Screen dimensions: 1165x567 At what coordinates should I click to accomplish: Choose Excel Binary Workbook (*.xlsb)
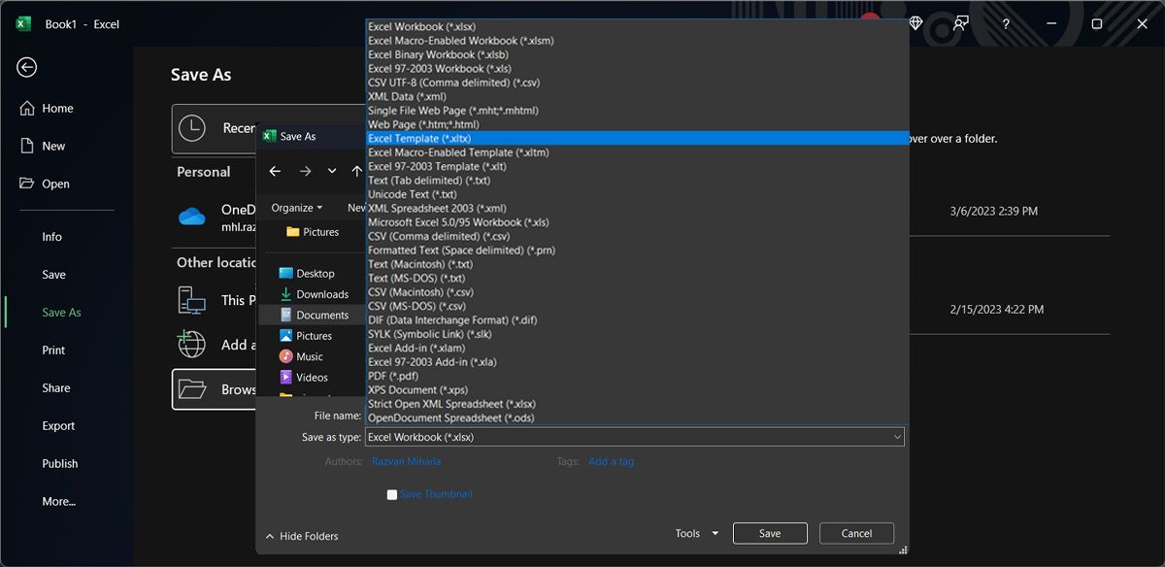[x=636, y=54]
